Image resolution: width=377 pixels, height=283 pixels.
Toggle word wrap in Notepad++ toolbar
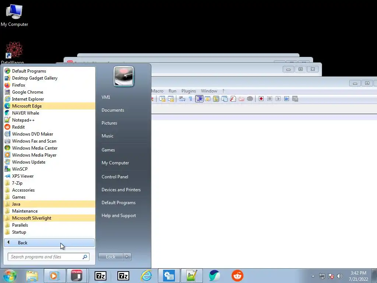pos(182,99)
